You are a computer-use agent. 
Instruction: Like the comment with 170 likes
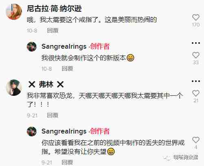click(196, 17)
